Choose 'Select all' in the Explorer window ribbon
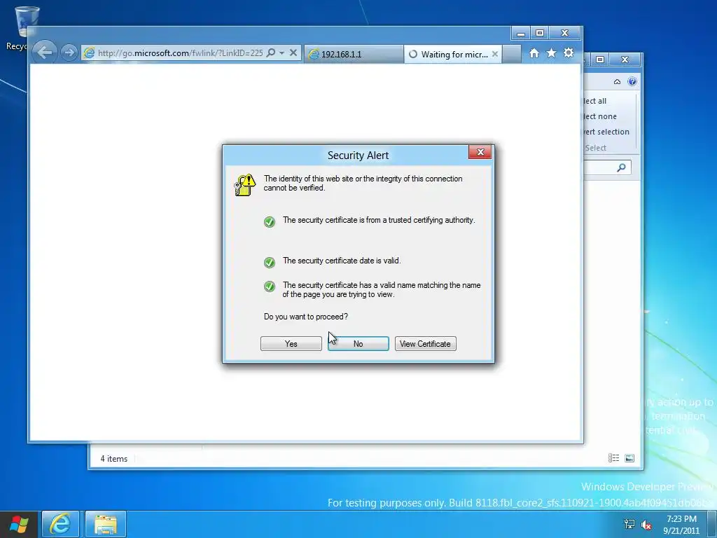This screenshot has height=538, width=717. tap(595, 101)
